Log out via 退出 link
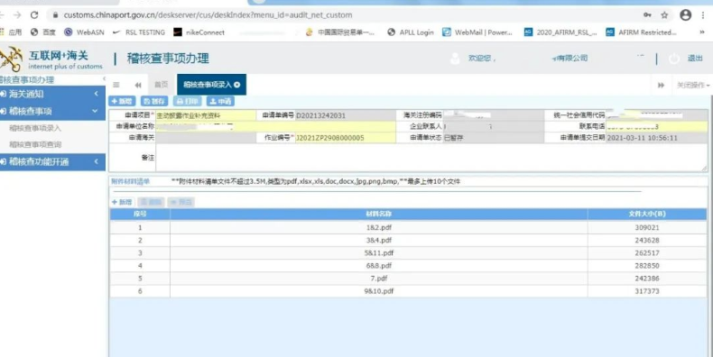 coord(695,59)
